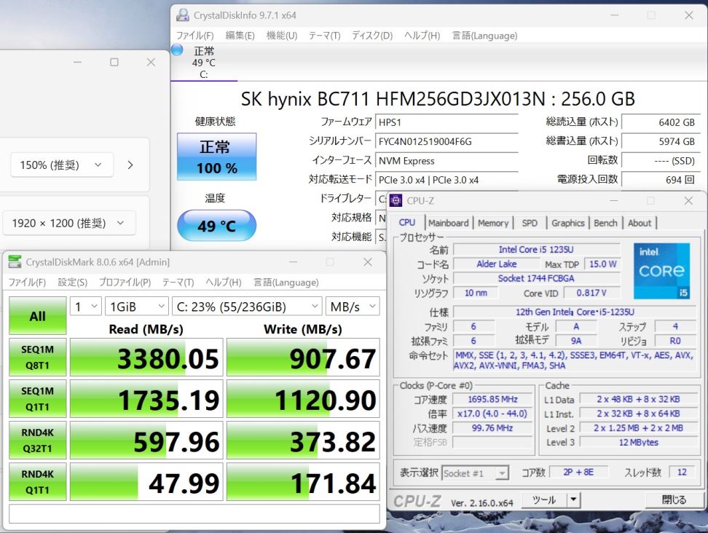Viewport: 708px width, 533px height.
Task: Open the 機能(U) menu in CrystalDiskInfo
Action: point(281,36)
